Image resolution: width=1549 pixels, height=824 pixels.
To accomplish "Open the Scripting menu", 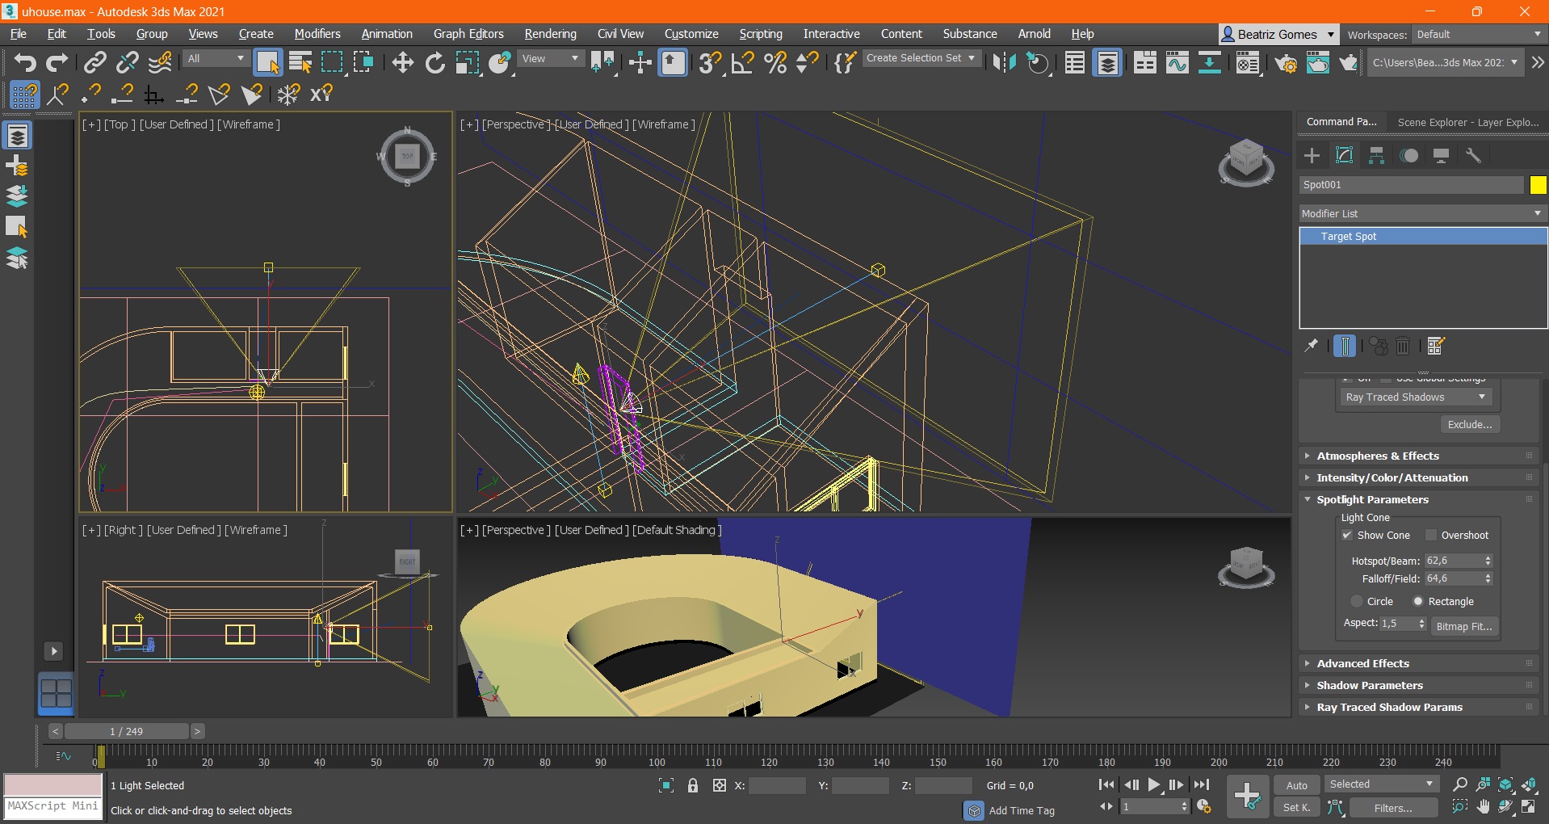I will click(761, 34).
